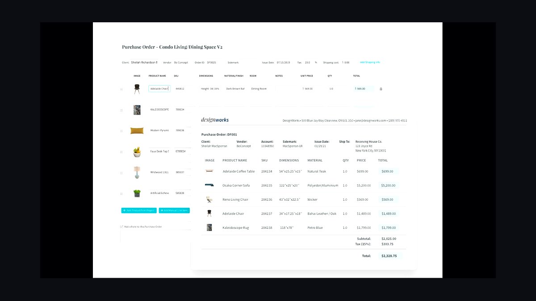Edit the Dark Brown material field
The image size is (536, 301).
click(235, 89)
